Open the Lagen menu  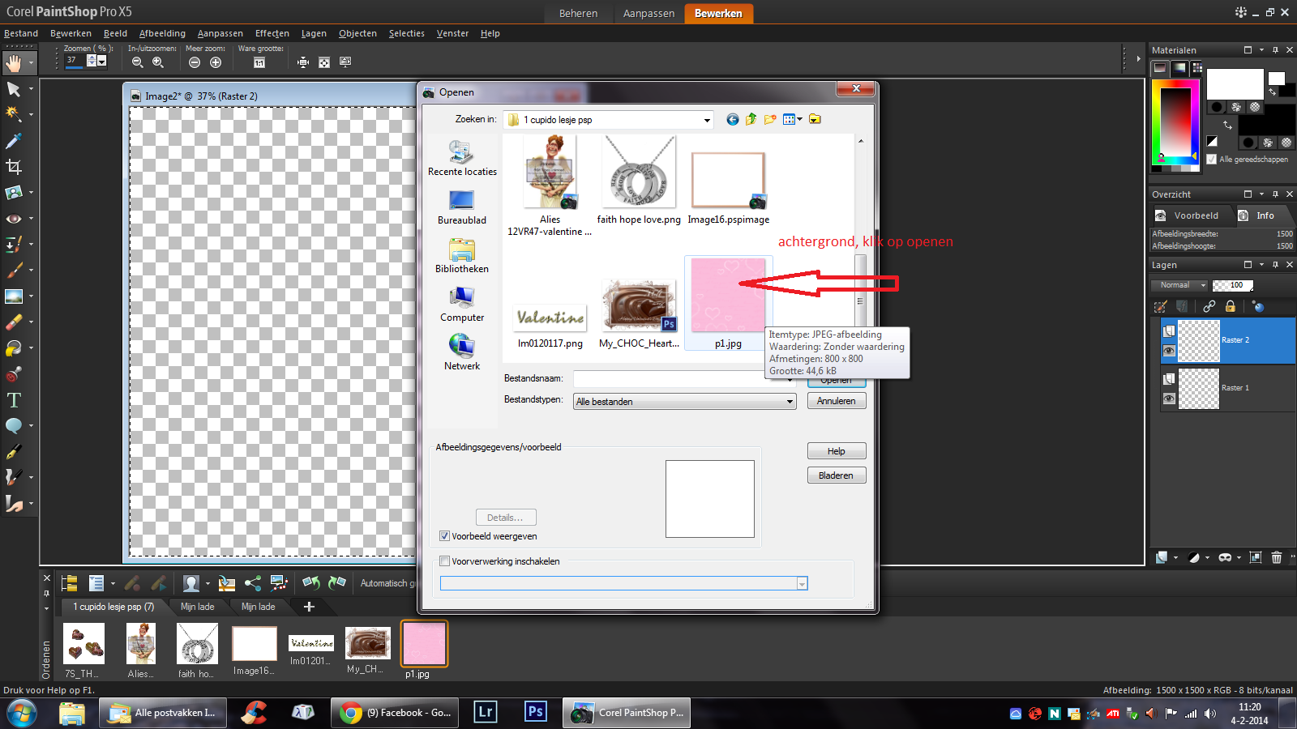(314, 33)
